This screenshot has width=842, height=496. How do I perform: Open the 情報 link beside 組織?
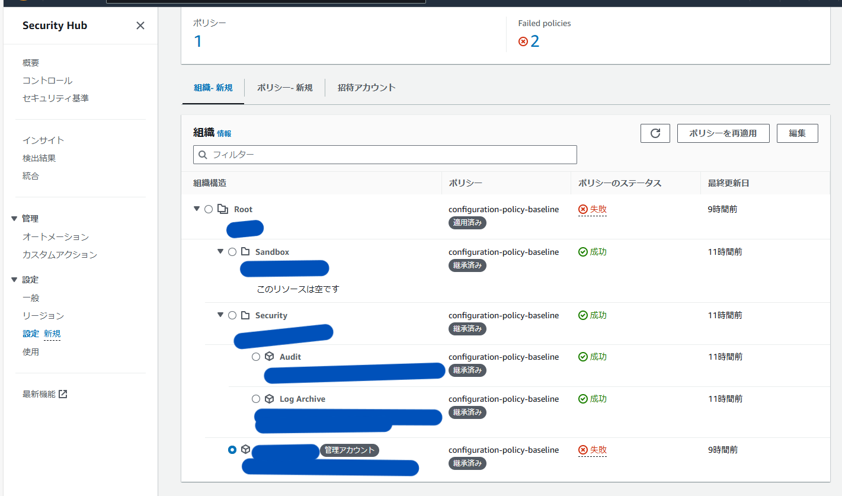coord(224,134)
